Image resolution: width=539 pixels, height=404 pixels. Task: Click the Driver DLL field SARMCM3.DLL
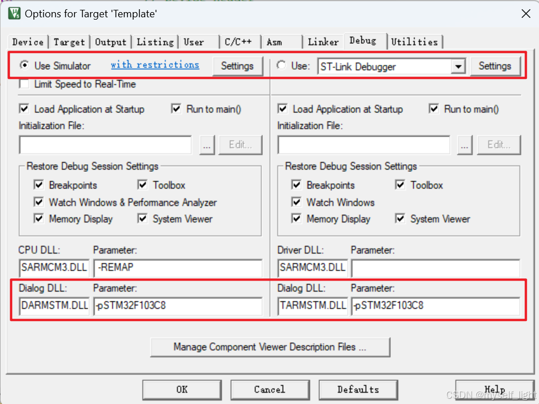(x=312, y=268)
